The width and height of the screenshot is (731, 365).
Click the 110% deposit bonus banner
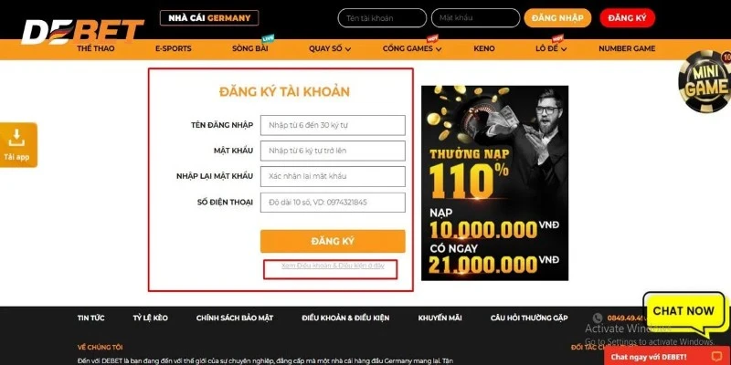point(494,183)
